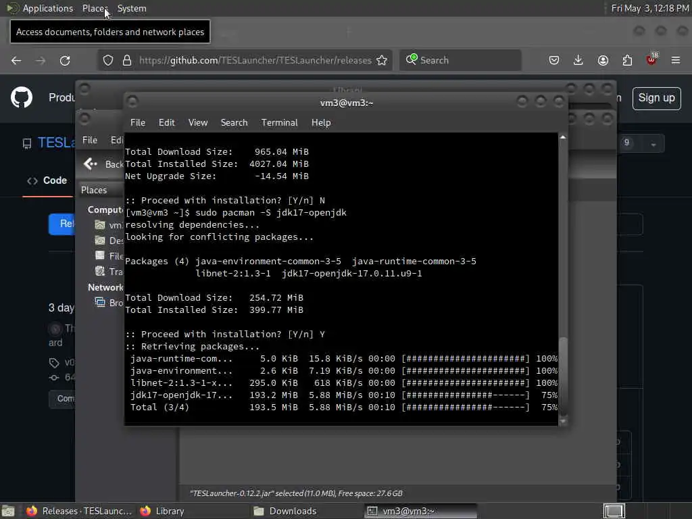692x519 pixels.
Task: Open the dropdown arrow beside count 9
Action: click(x=653, y=144)
